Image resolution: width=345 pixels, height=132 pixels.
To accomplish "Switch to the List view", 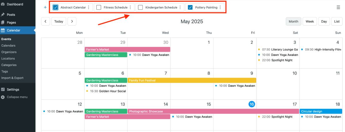I will tap(337, 21).
